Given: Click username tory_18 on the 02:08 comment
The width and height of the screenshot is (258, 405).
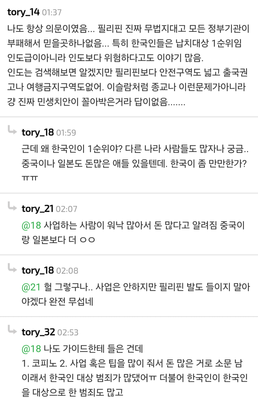Looking at the screenshot, I should click(x=37, y=270).
